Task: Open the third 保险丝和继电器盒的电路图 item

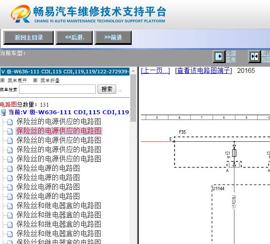Action: (x=59, y=224)
